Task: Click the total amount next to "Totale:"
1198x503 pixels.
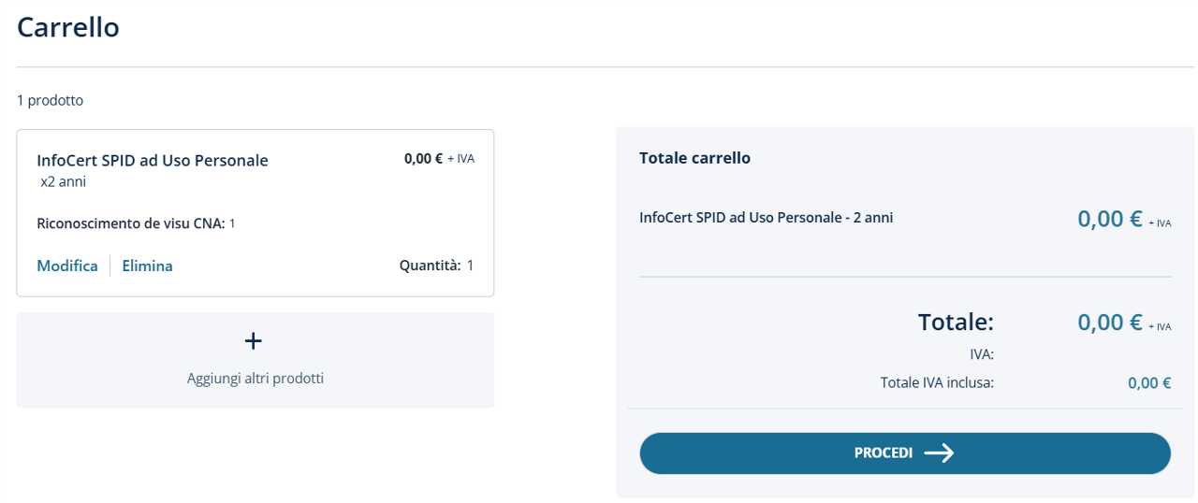Action: 1110,323
